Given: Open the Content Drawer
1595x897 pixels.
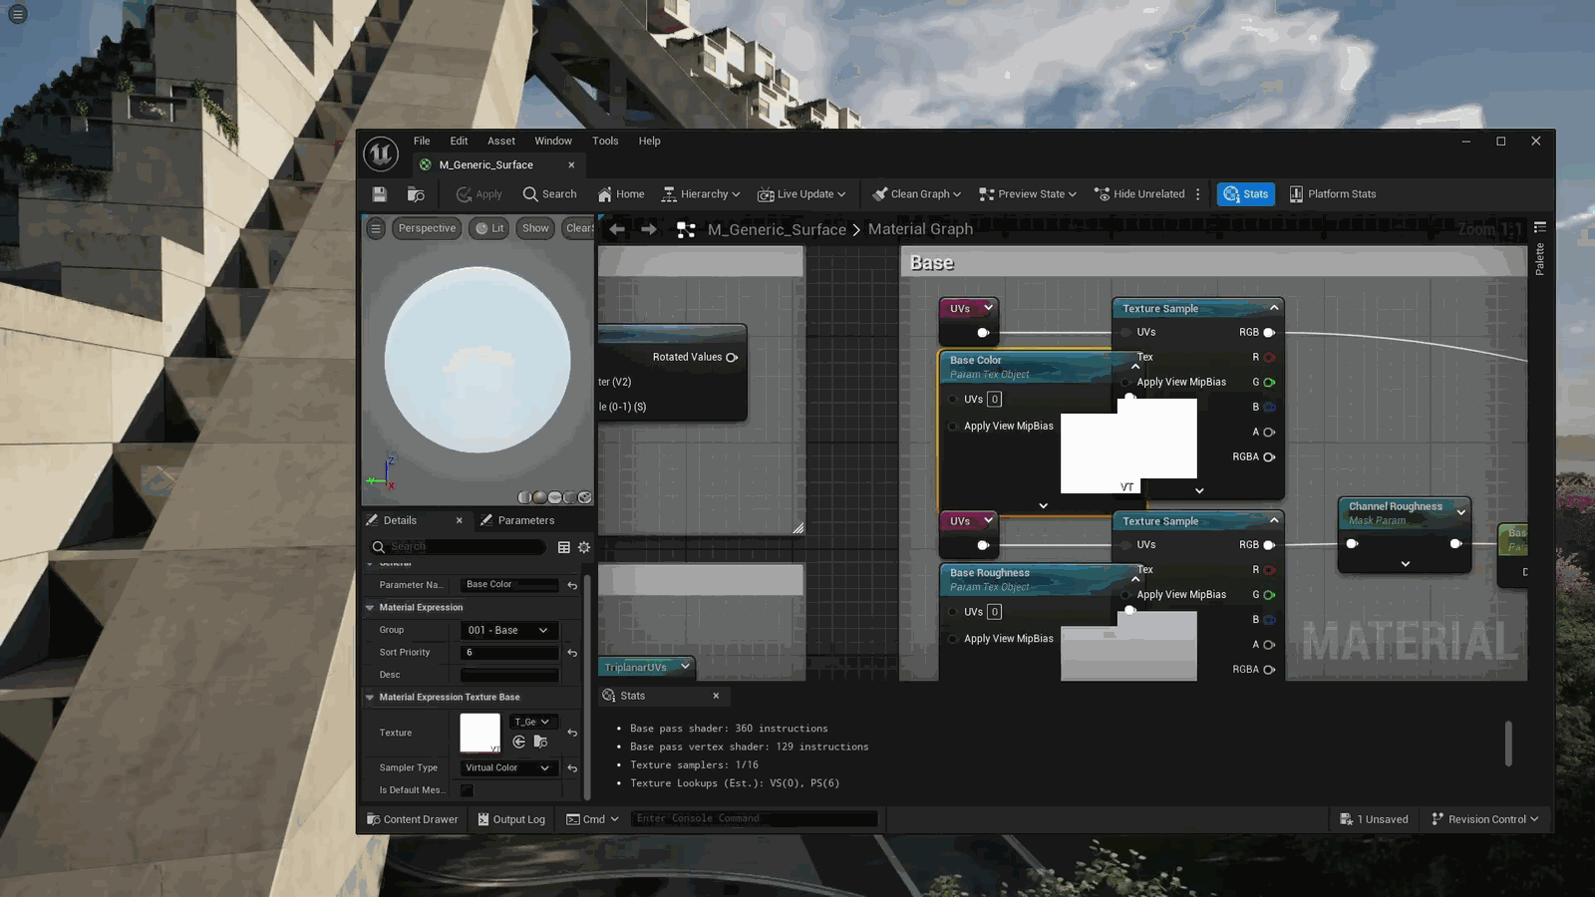Looking at the screenshot, I should click(413, 819).
